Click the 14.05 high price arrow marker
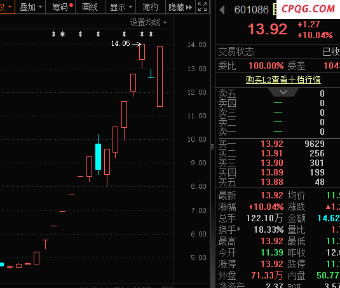Viewport: 340px width, 288px height. [x=137, y=45]
